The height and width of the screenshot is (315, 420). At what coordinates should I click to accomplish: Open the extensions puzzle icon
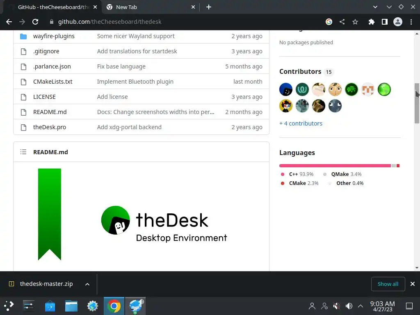click(372, 22)
